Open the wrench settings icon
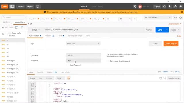 (175, 7)
